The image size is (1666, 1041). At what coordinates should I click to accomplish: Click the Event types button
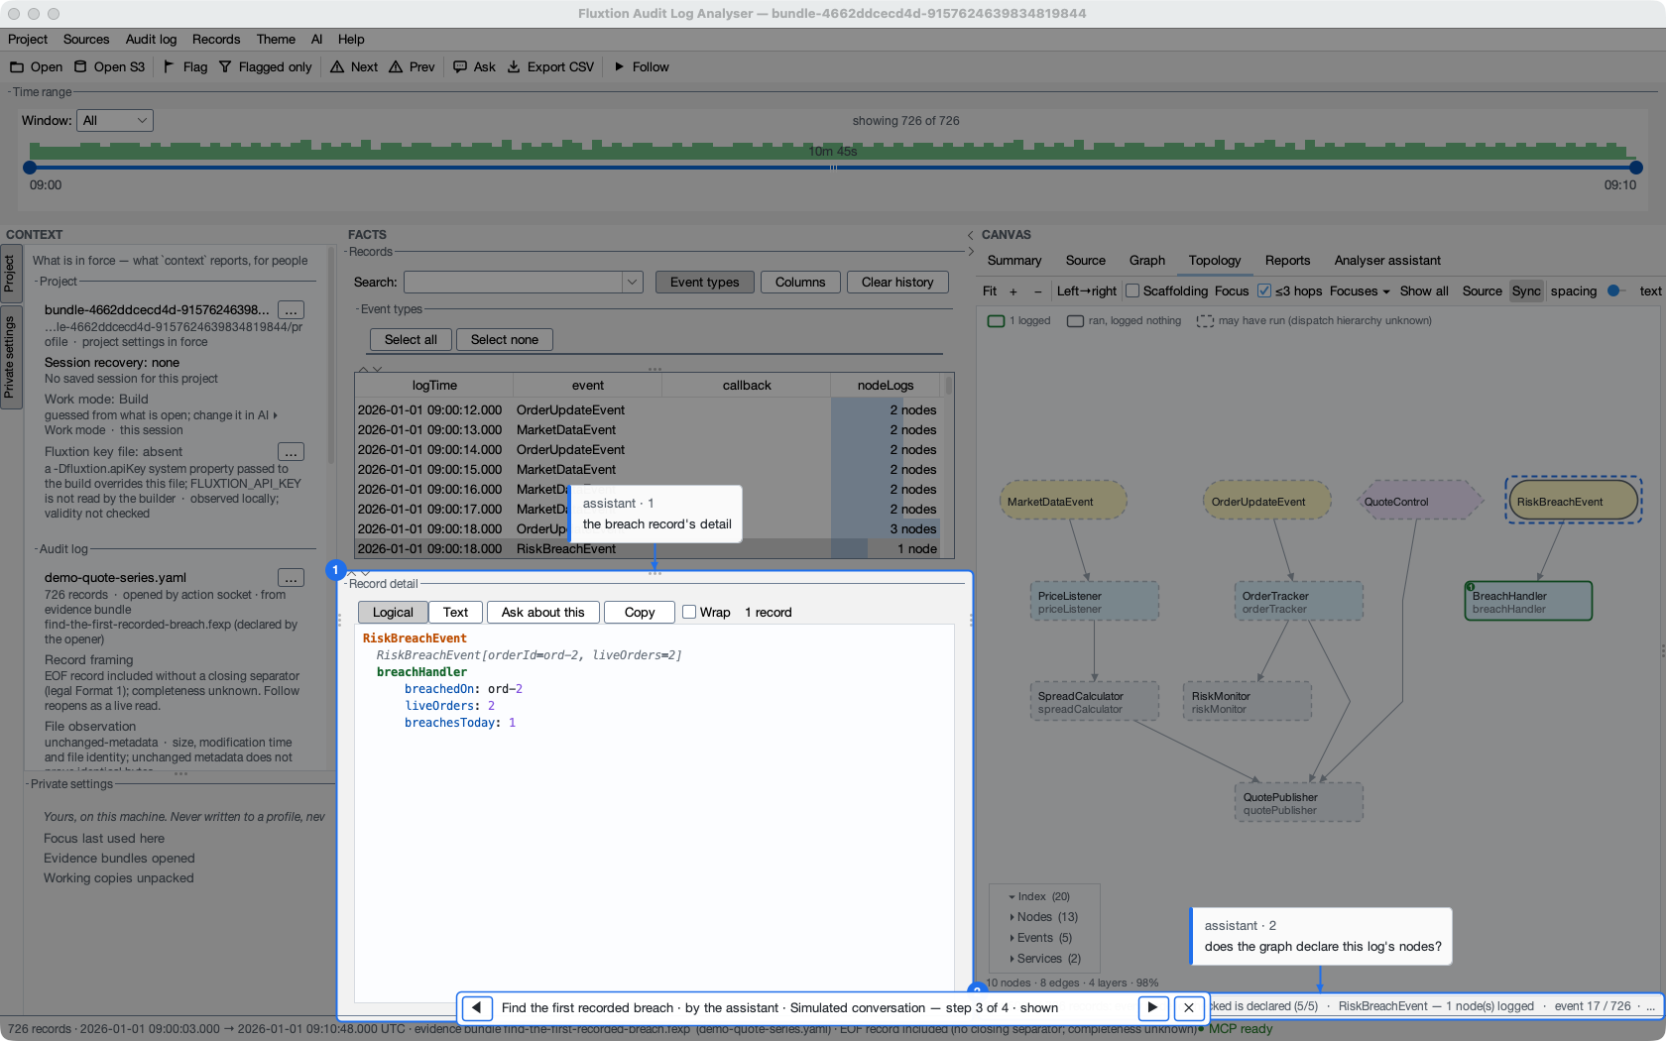tap(704, 282)
